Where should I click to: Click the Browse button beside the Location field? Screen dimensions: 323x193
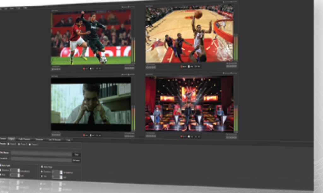click(76, 160)
